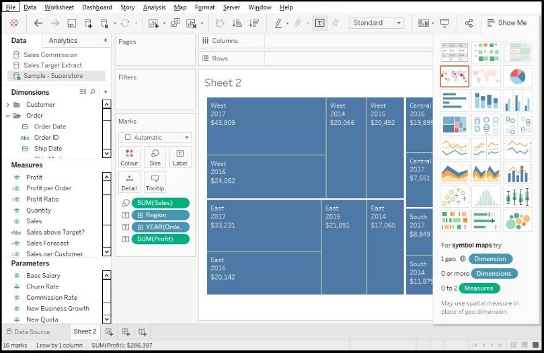This screenshot has height=353, width=544.
Task: Click the save icon in toolbar
Action: point(71,24)
